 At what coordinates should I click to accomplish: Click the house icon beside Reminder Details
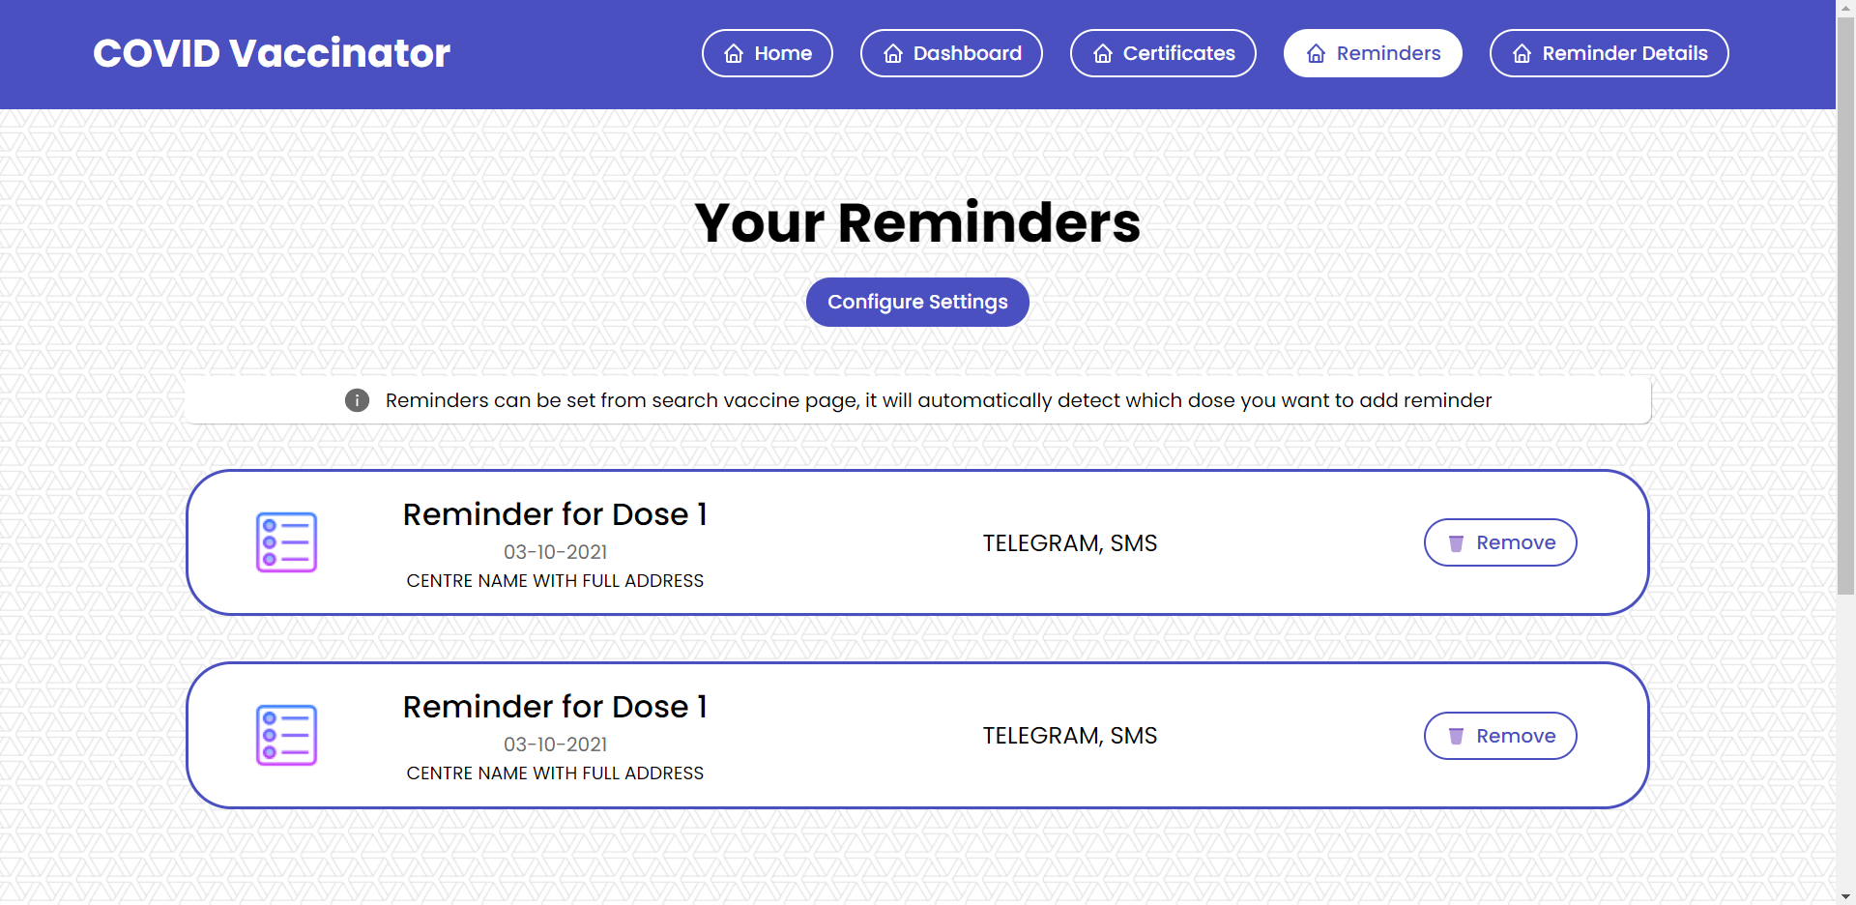point(1522,54)
